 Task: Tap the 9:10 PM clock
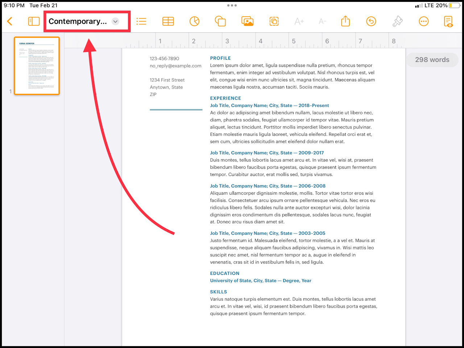pos(14,5)
